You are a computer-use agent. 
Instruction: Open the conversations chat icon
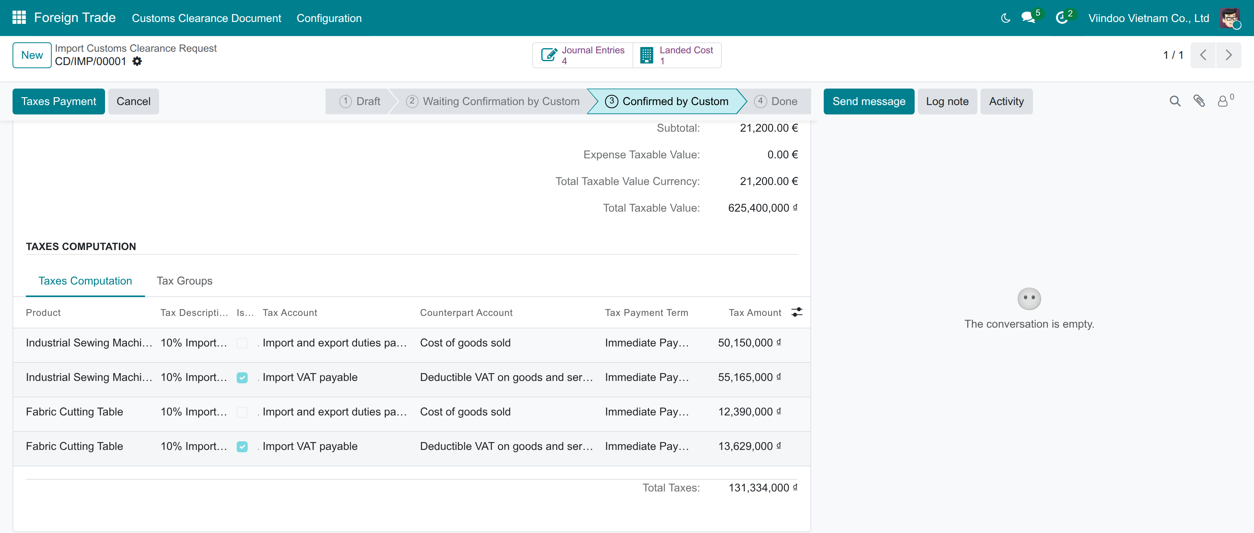pyautogui.click(x=1028, y=18)
